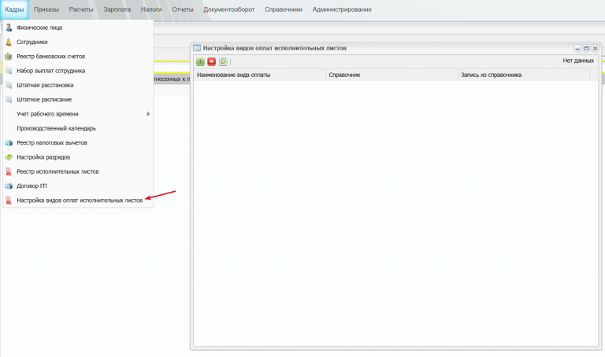Minimize the Настройка видов оплат window
Viewport: 605px width, 357px height.
[x=577, y=49]
